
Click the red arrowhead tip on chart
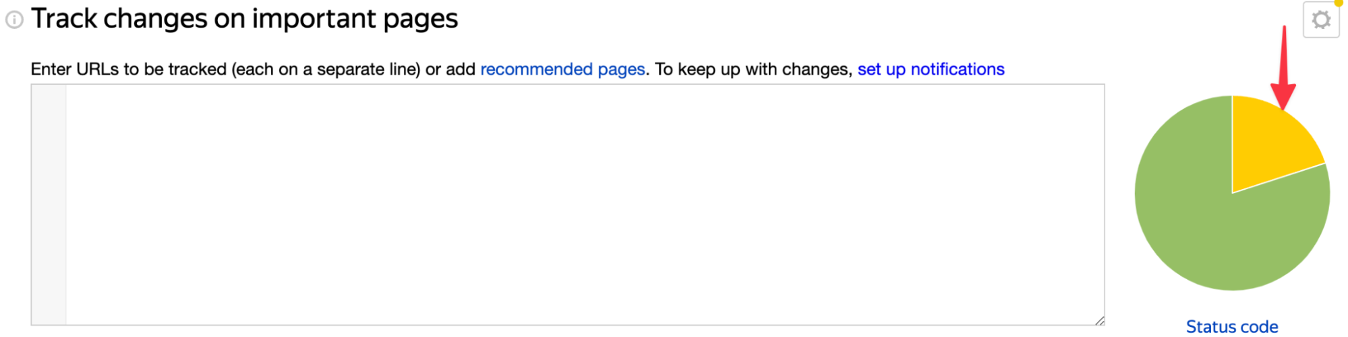tap(1283, 104)
